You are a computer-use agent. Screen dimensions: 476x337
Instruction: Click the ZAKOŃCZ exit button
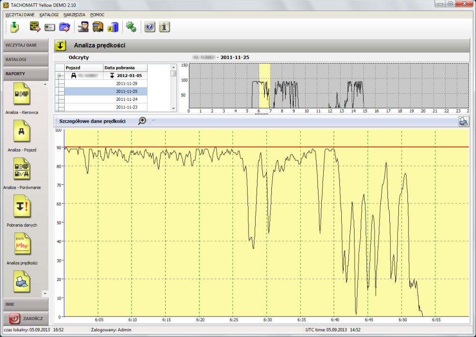pyautogui.click(x=25, y=318)
